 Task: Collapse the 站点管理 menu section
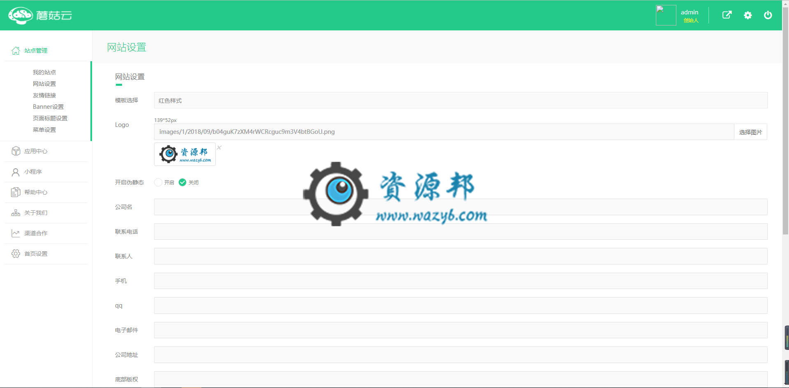tap(46, 51)
